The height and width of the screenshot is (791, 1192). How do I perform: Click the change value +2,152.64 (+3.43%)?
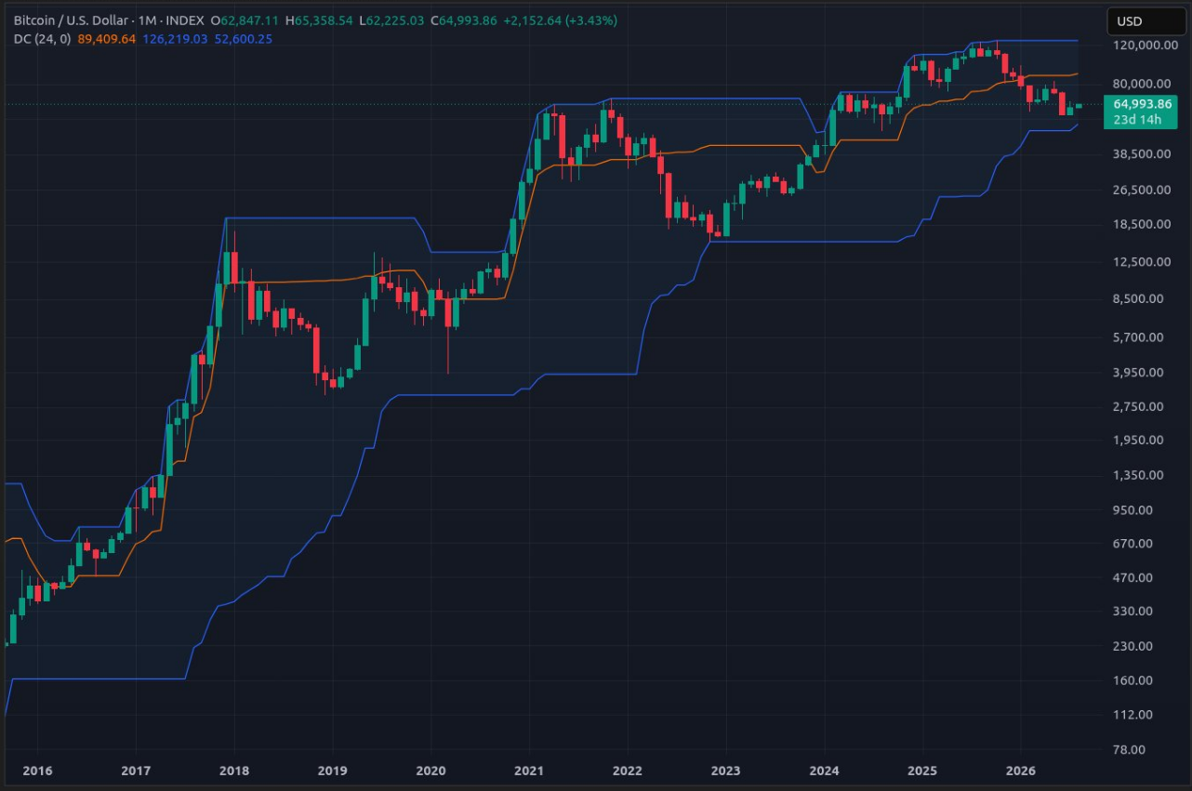coord(561,20)
